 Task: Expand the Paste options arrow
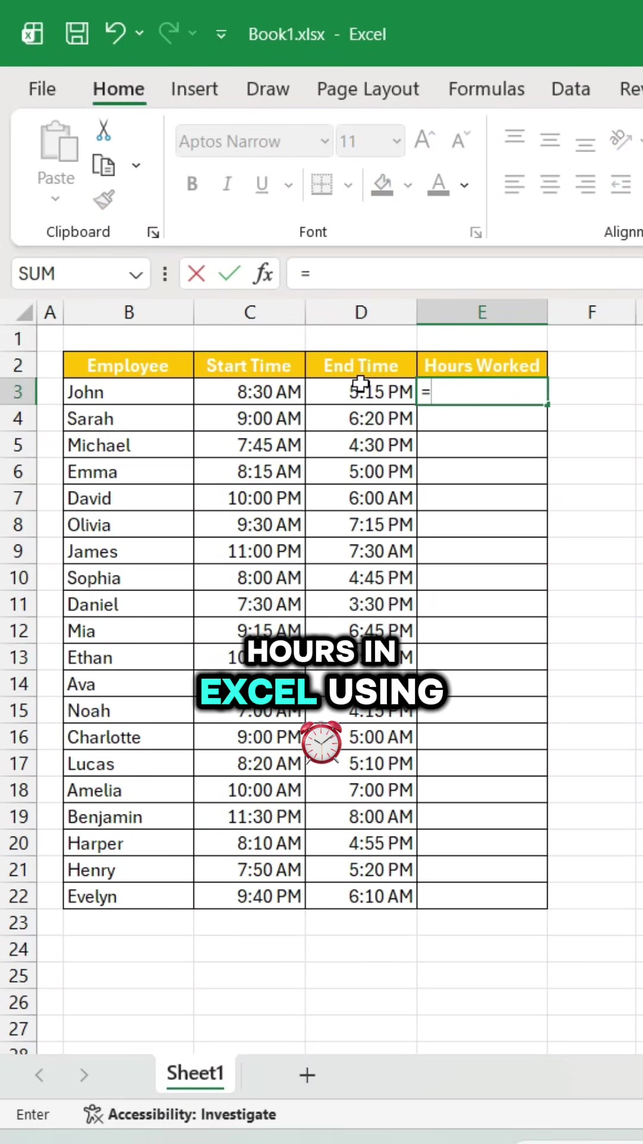pos(55,199)
